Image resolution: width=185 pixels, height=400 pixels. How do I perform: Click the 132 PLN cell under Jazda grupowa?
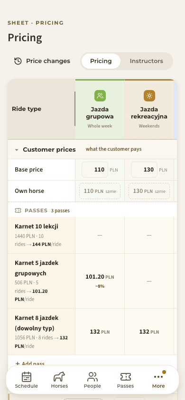[x=100, y=332]
